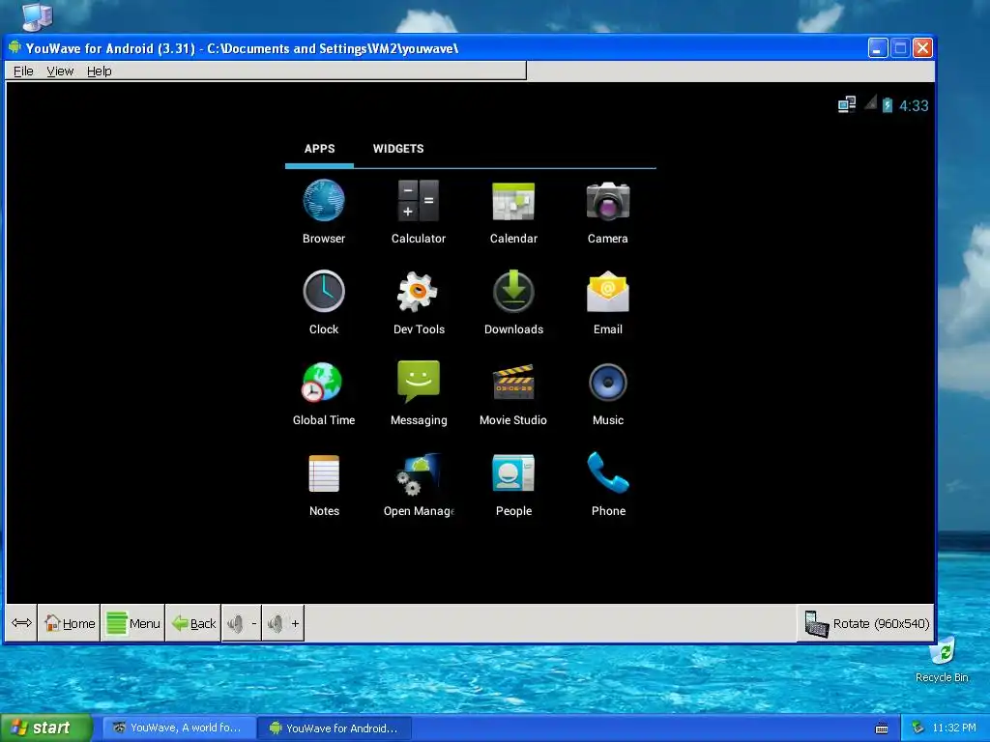
Task: Open the Phone dialer app
Action: pyautogui.click(x=607, y=484)
